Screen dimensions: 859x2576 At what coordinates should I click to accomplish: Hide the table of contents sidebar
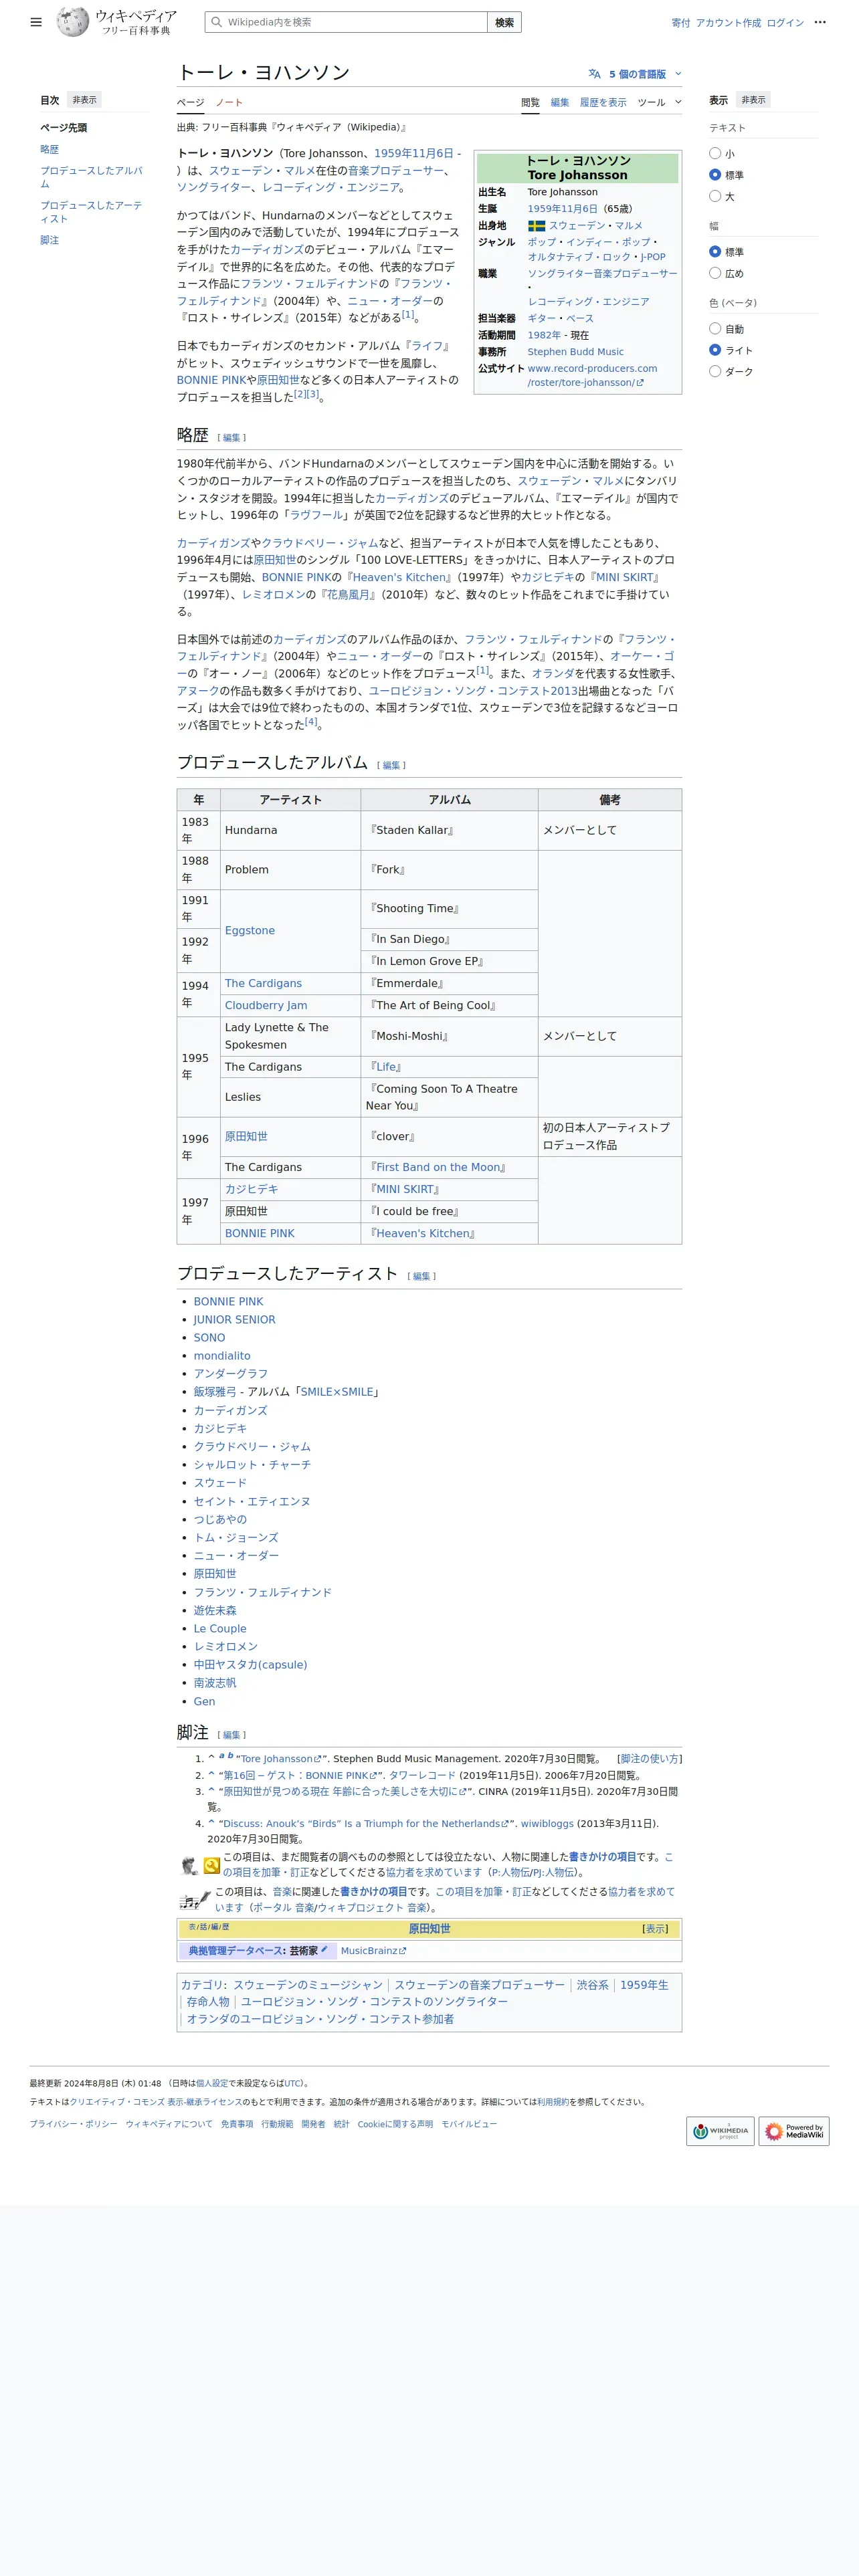click(85, 100)
